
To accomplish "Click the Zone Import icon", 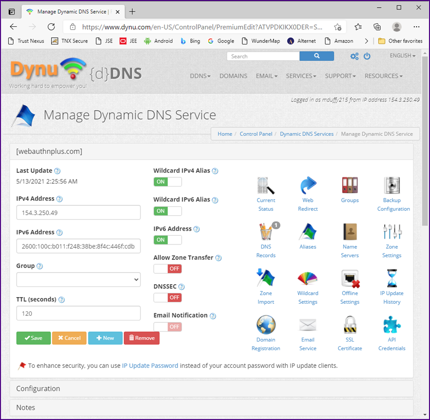I will (x=266, y=279).
